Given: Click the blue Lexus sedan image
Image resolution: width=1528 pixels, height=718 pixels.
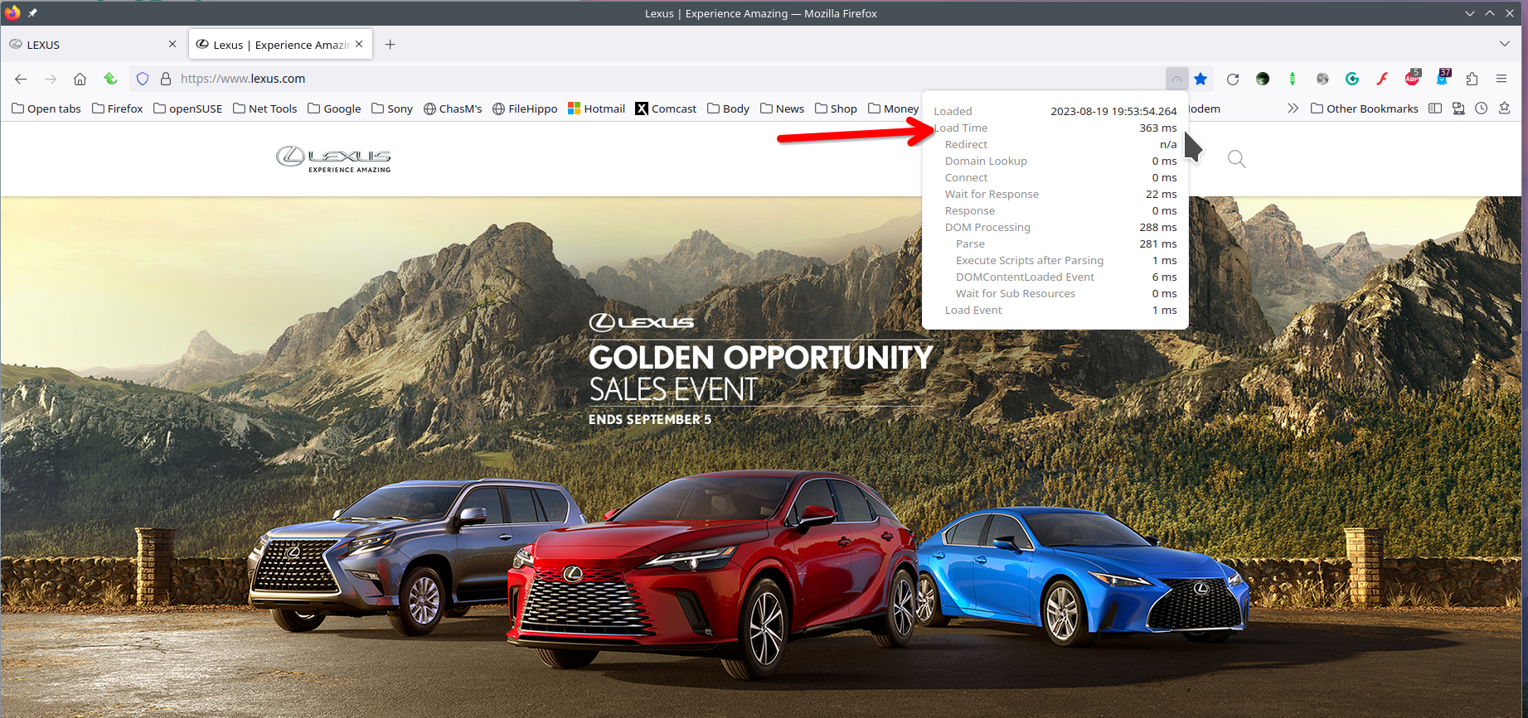Looking at the screenshot, I should tap(1082, 576).
